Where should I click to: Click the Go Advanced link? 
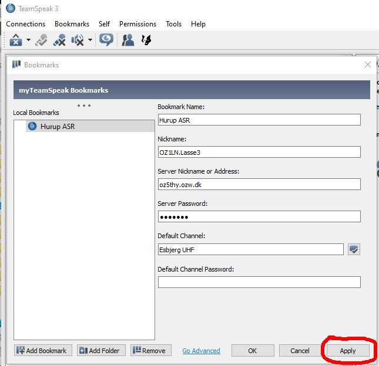201,351
